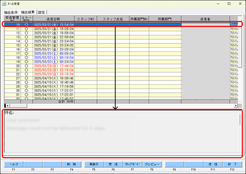246x174 pixels.
Task: Select row with date 2025/03/21(金) 18:59:34
Action: [121, 33]
